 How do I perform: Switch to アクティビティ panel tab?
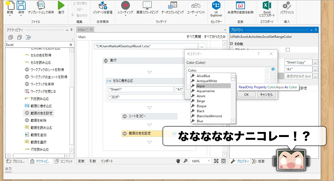coord(40,161)
